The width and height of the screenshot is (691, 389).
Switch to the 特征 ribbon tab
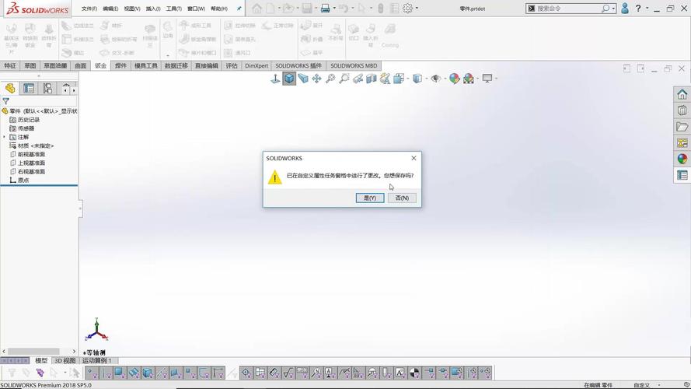point(10,65)
